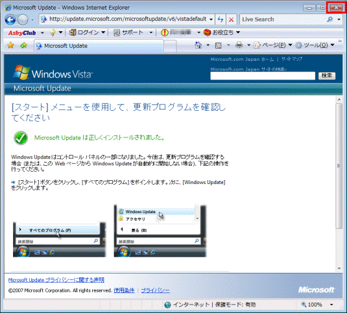The height and width of the screenshot is (313, 347).
Task: Click the page scrollbar down arrow
Action: (x=339, y=268)
